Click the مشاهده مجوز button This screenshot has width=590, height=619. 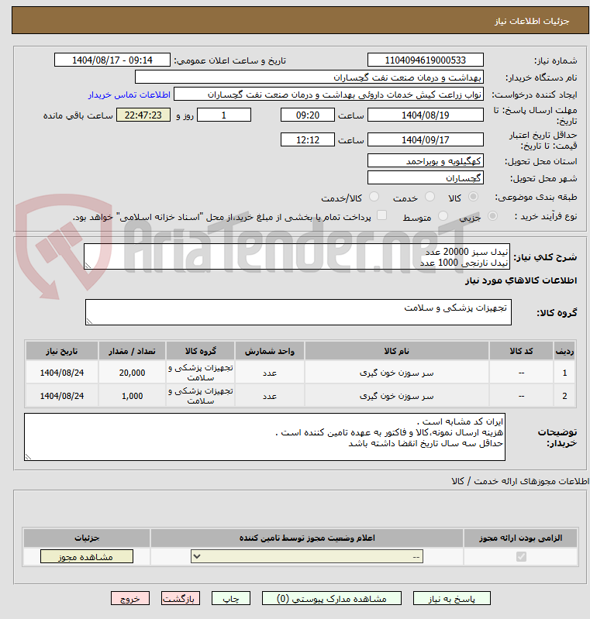click(87, 556)
